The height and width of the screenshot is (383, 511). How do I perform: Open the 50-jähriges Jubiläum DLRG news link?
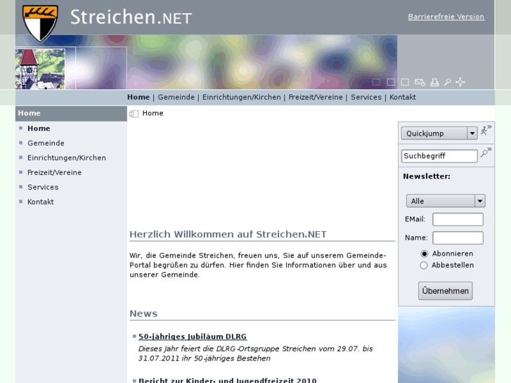point(193,337)
